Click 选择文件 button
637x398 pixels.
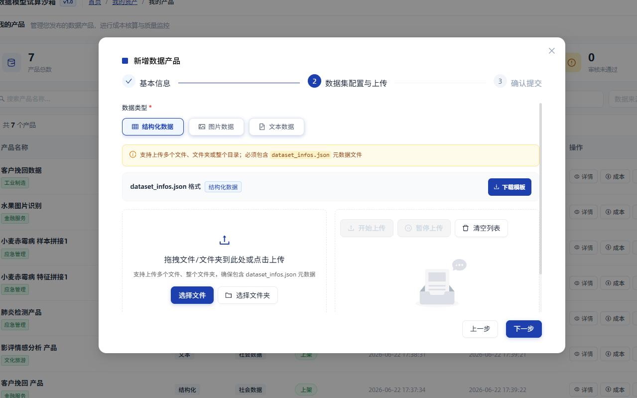point(192,295)
